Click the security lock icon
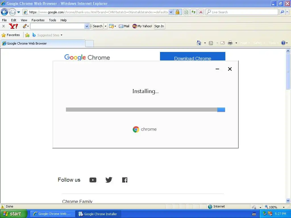The image size is (291, 218). point(177,12)
